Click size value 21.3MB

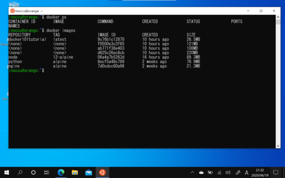193,66
